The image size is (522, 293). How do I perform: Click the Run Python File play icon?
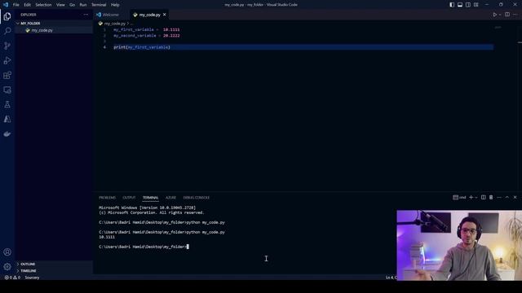[495, 15]
